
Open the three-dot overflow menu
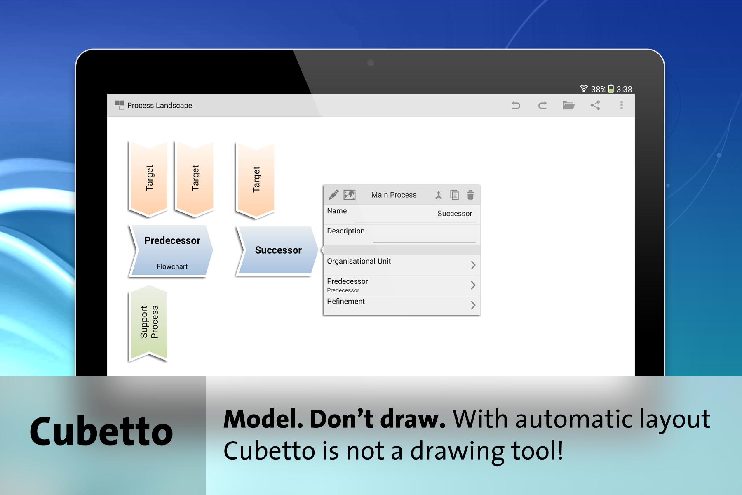[622, 105]
